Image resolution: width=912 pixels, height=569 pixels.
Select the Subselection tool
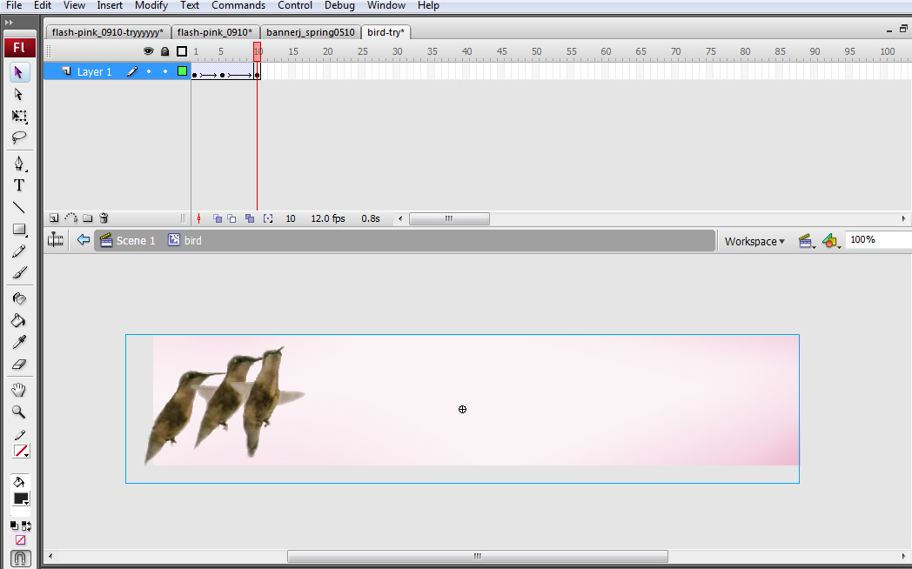pyautogui.click(x=18, y=94)
